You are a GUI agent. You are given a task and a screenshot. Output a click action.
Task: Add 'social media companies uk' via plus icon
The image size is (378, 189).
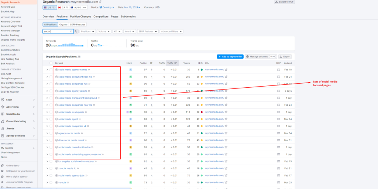tap(56, 126)
